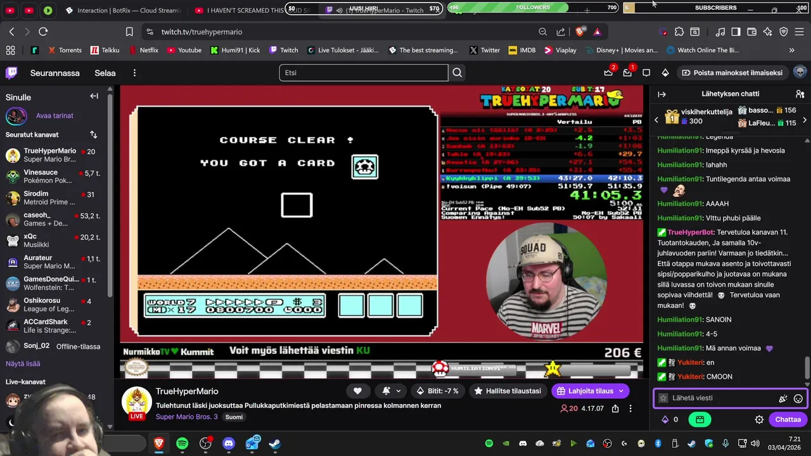Click Poista mainokset ilmaiseksi button
The width and height of the screenshot is (811, 456).
click(731, 73)
